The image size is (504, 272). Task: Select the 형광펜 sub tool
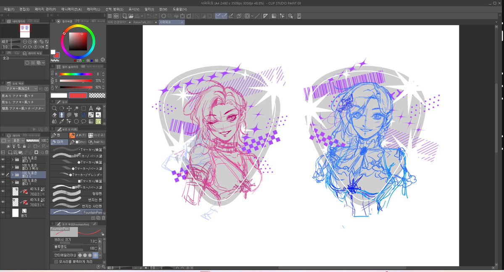tap(77, 193)
